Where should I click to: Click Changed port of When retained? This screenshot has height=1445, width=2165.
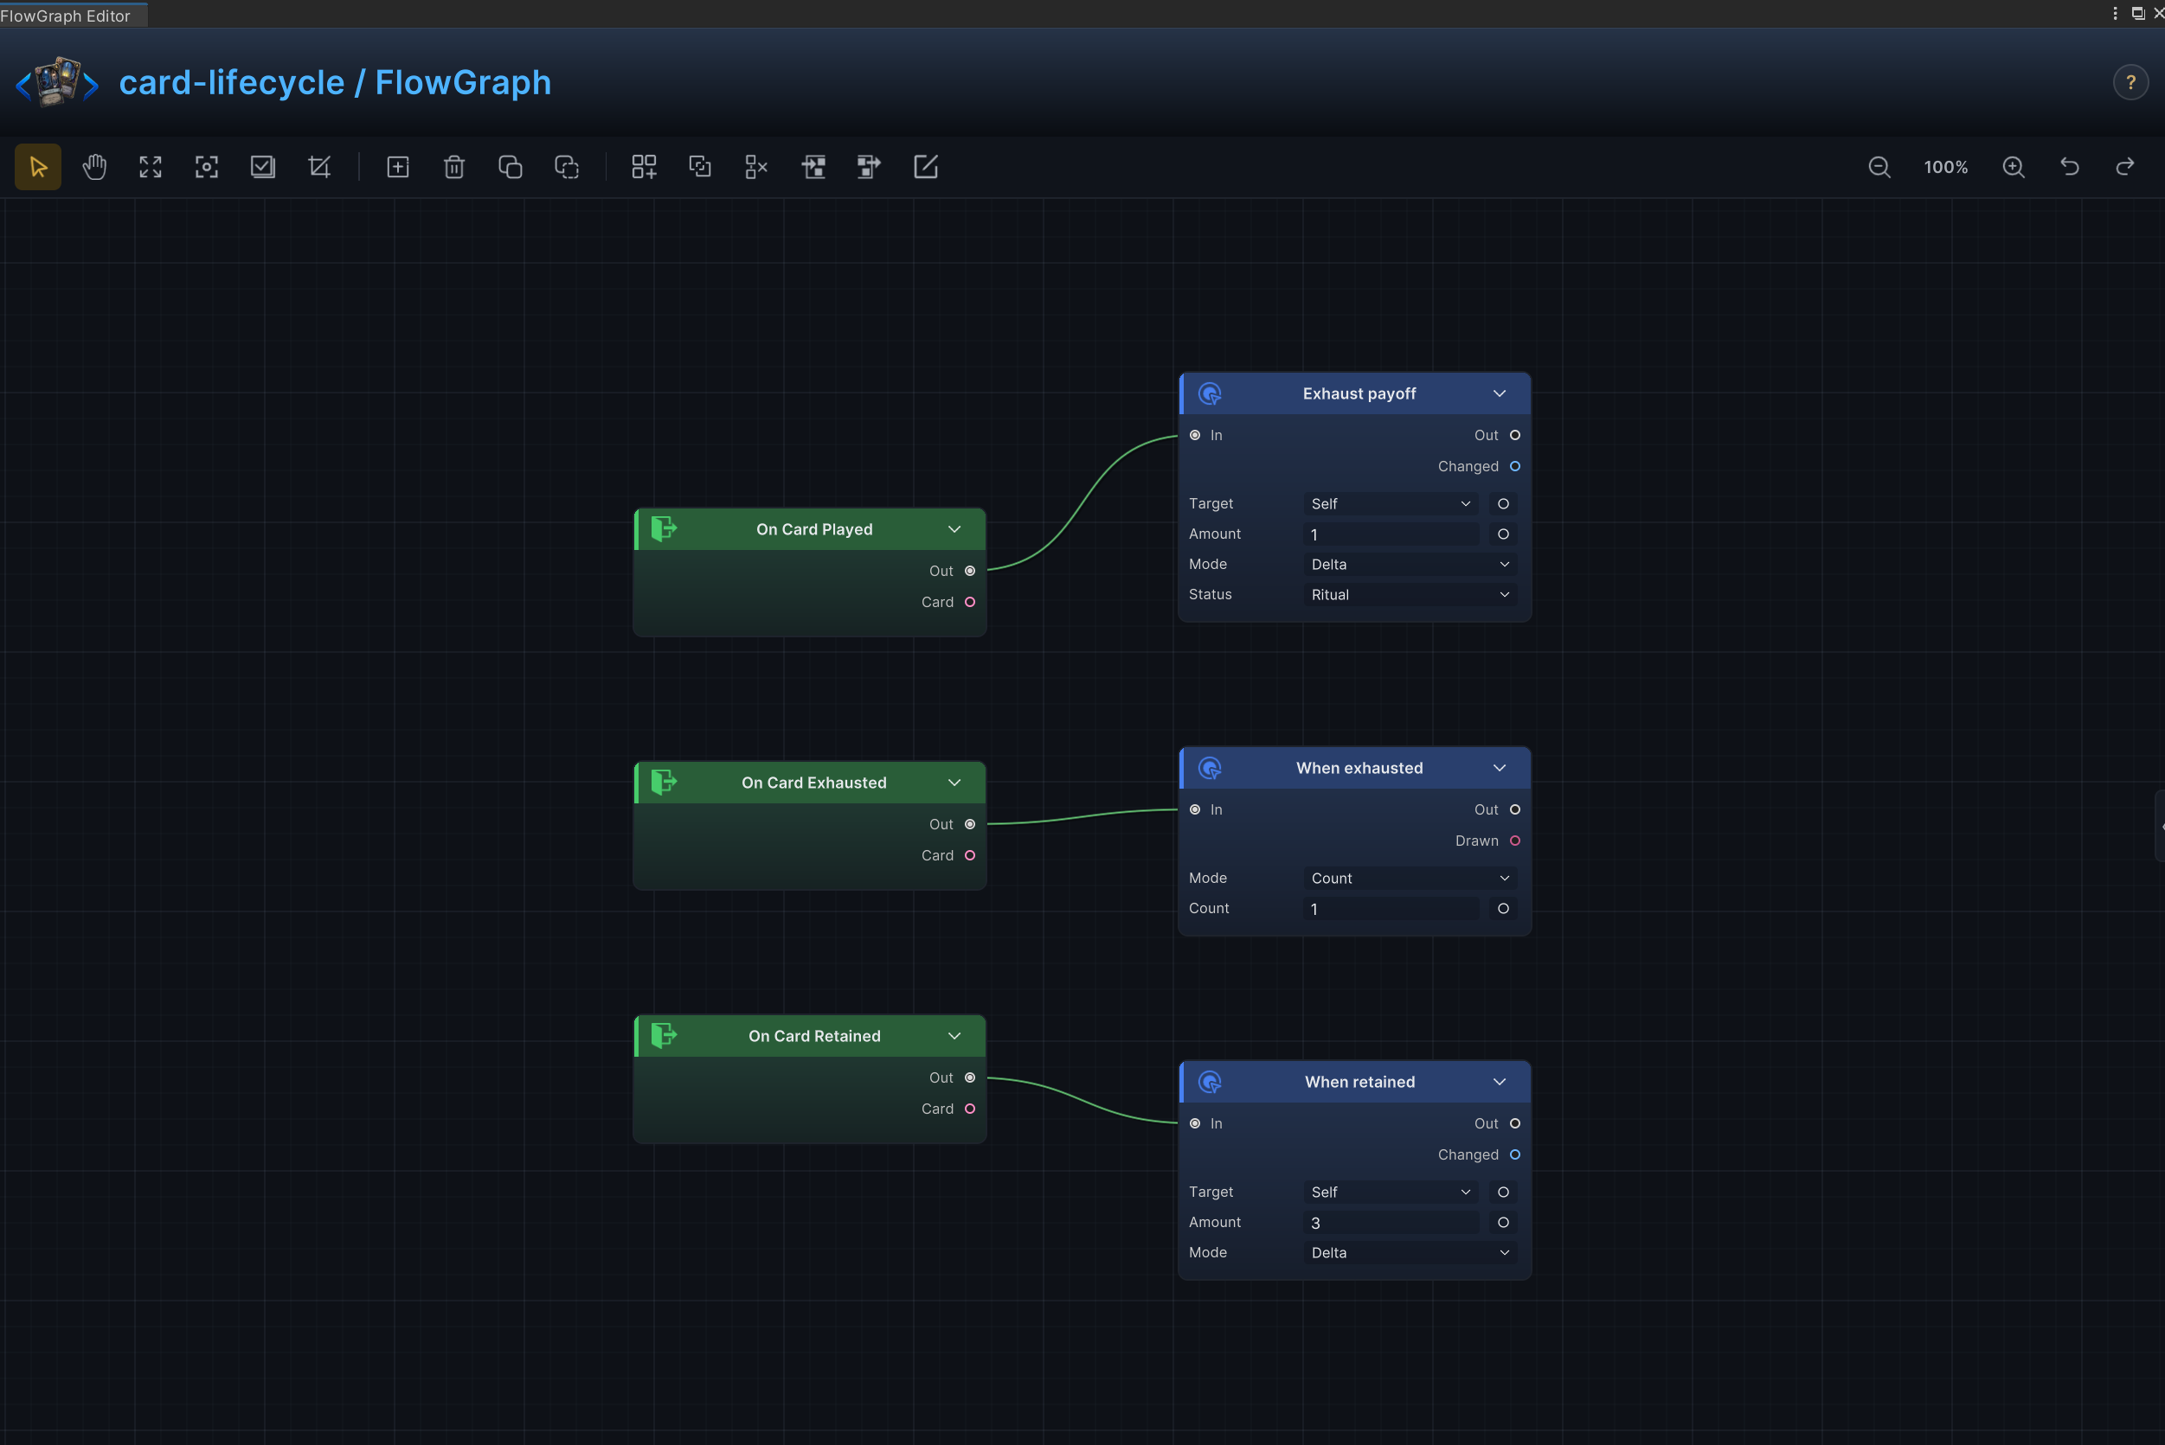click(1515, 1154)
